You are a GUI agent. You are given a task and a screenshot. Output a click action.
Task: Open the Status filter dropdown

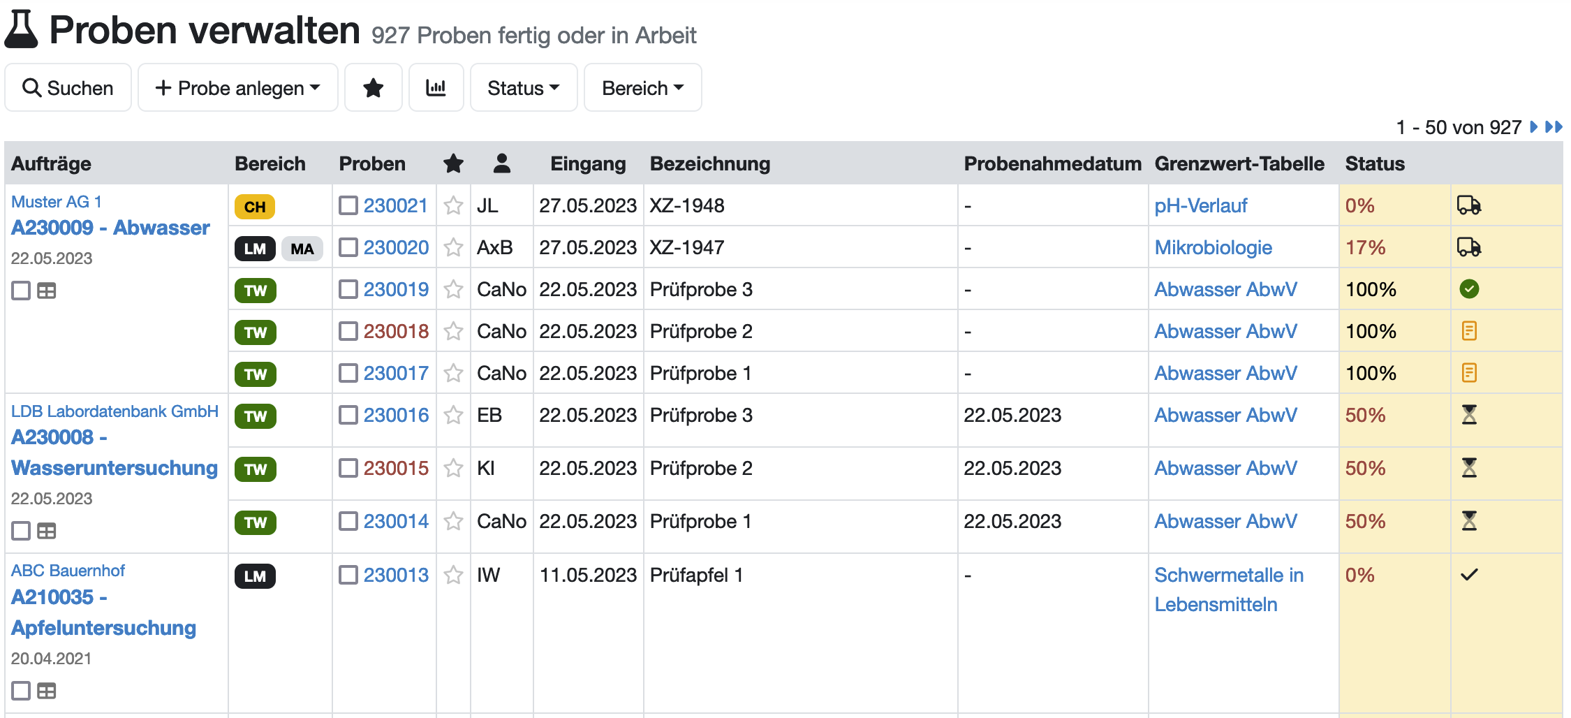click(x=524, y=87)
